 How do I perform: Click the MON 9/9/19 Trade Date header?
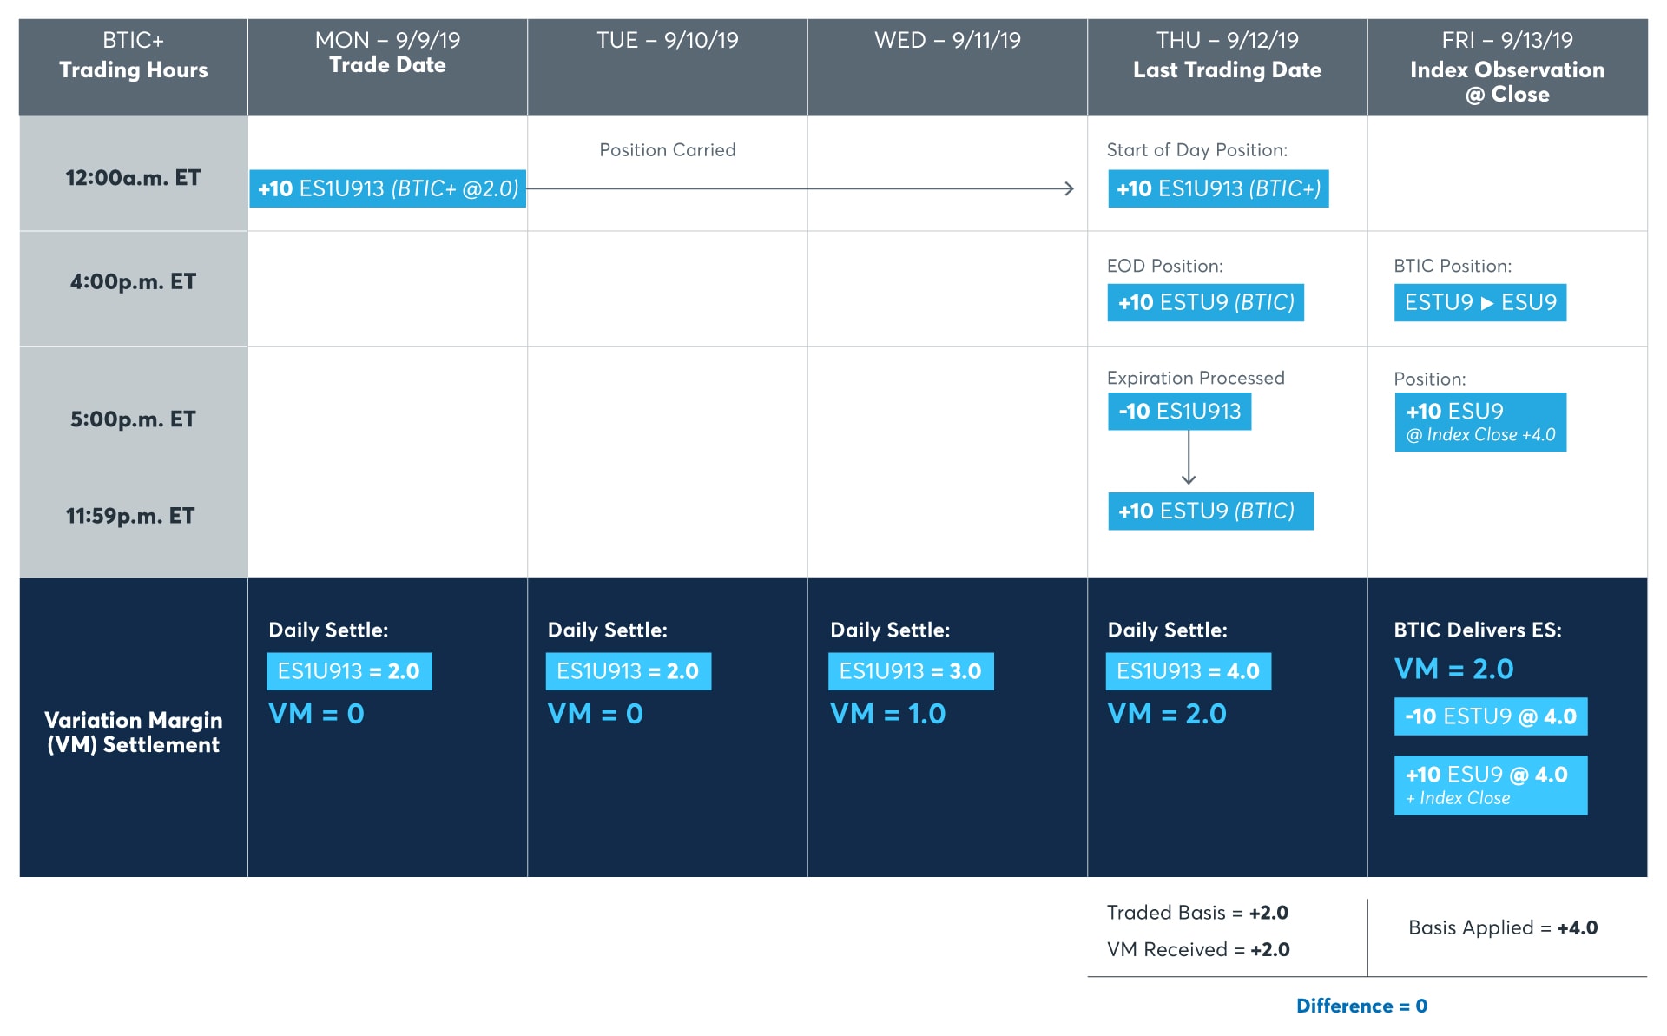pos(387,52)
